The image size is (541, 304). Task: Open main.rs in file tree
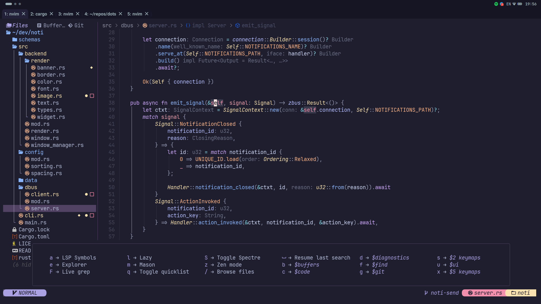tap(32, 222)
